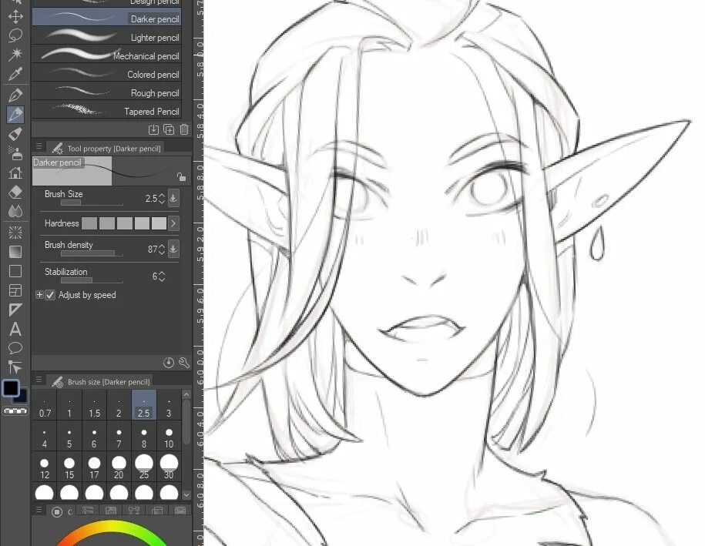Click the duplicate sub tool icon

pos(169,130)
